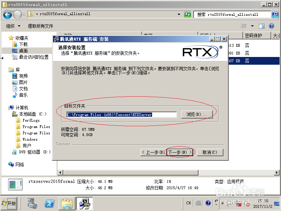Click the installer title bar icon

pyautogui.click(x=57, y=39)
